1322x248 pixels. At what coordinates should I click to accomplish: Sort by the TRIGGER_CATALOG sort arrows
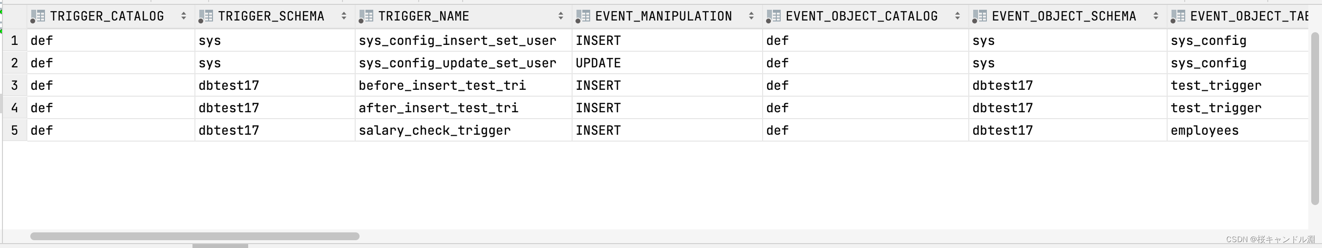[184, 17]
